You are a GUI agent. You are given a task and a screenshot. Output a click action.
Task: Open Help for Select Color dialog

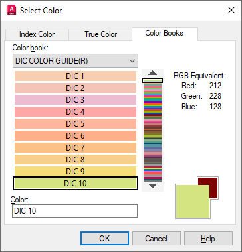click(208, 238)
